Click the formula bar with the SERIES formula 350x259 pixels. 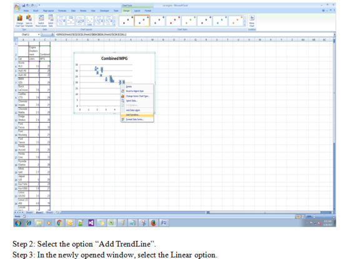(194, 34)
